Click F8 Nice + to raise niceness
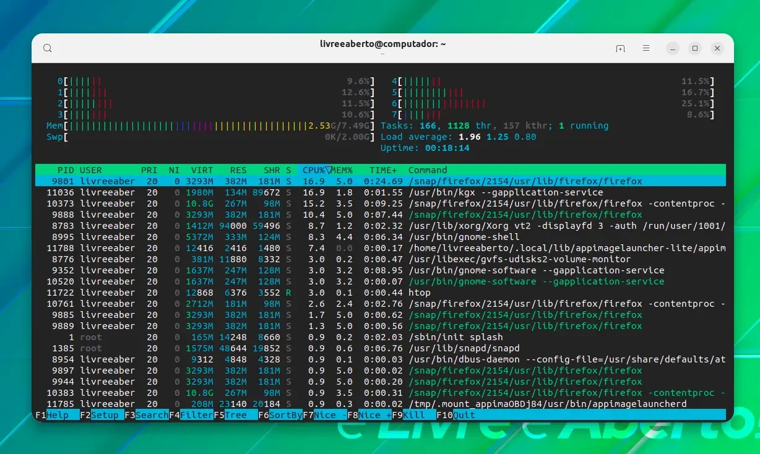Image resolution: width=760 pixels, height=454 pixels. [x=369, y=415]
